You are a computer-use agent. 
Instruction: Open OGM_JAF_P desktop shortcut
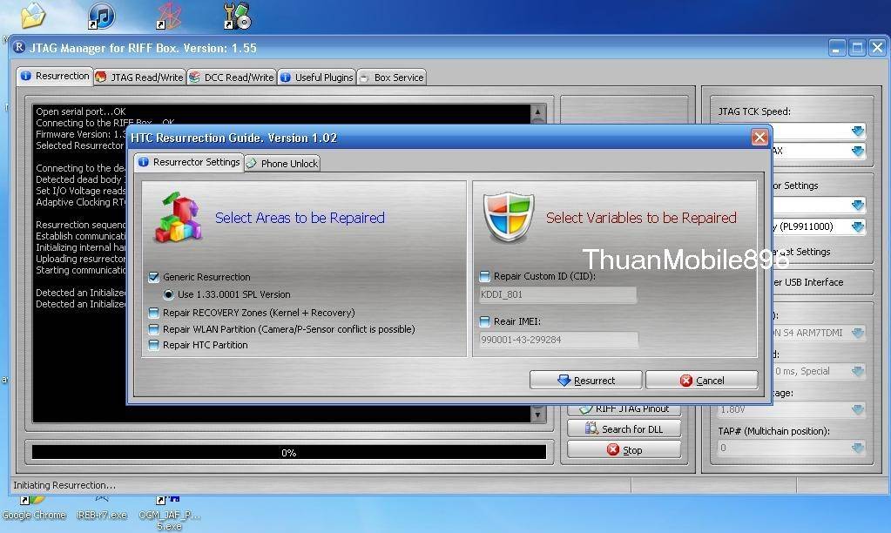tap(169, 513)
